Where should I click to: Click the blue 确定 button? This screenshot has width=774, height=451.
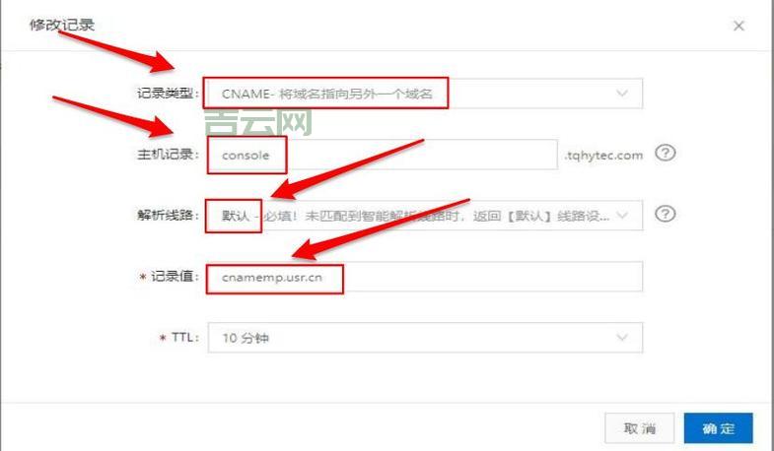718,428
